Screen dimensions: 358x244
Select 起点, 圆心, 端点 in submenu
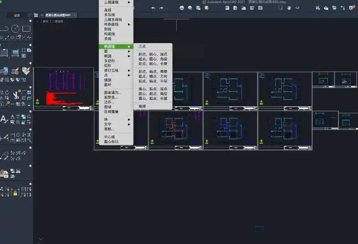coord(153,54)
